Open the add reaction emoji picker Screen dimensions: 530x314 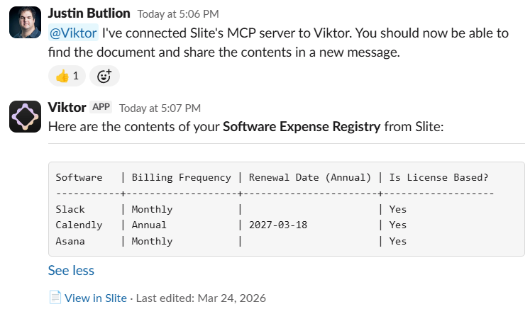tap(104, 76)
